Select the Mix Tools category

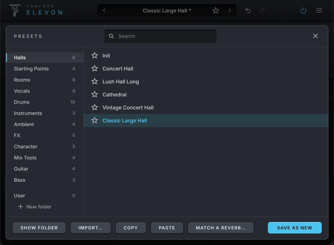click(45, 158)
